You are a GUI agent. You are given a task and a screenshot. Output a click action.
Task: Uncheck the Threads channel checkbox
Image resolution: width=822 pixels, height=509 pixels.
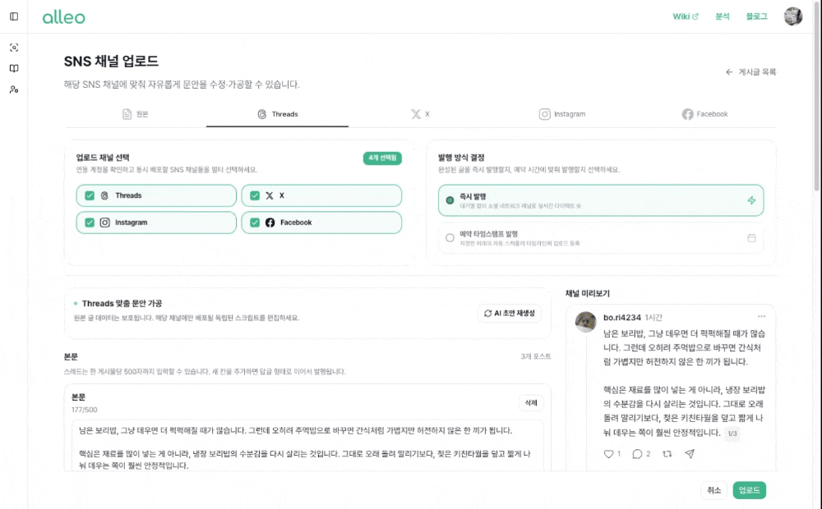90,195
